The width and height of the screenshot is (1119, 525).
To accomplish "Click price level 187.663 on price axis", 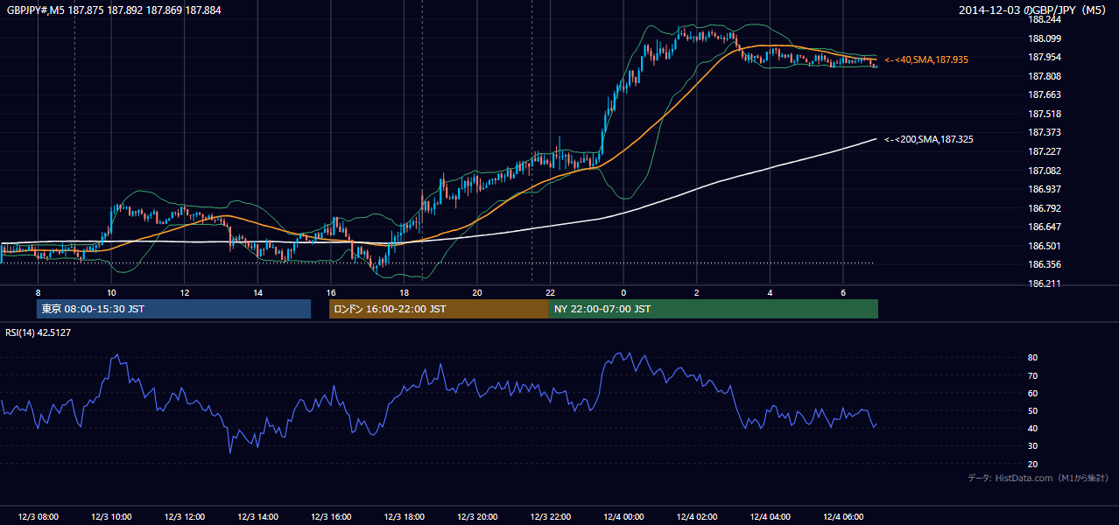I will (1045, 94).
